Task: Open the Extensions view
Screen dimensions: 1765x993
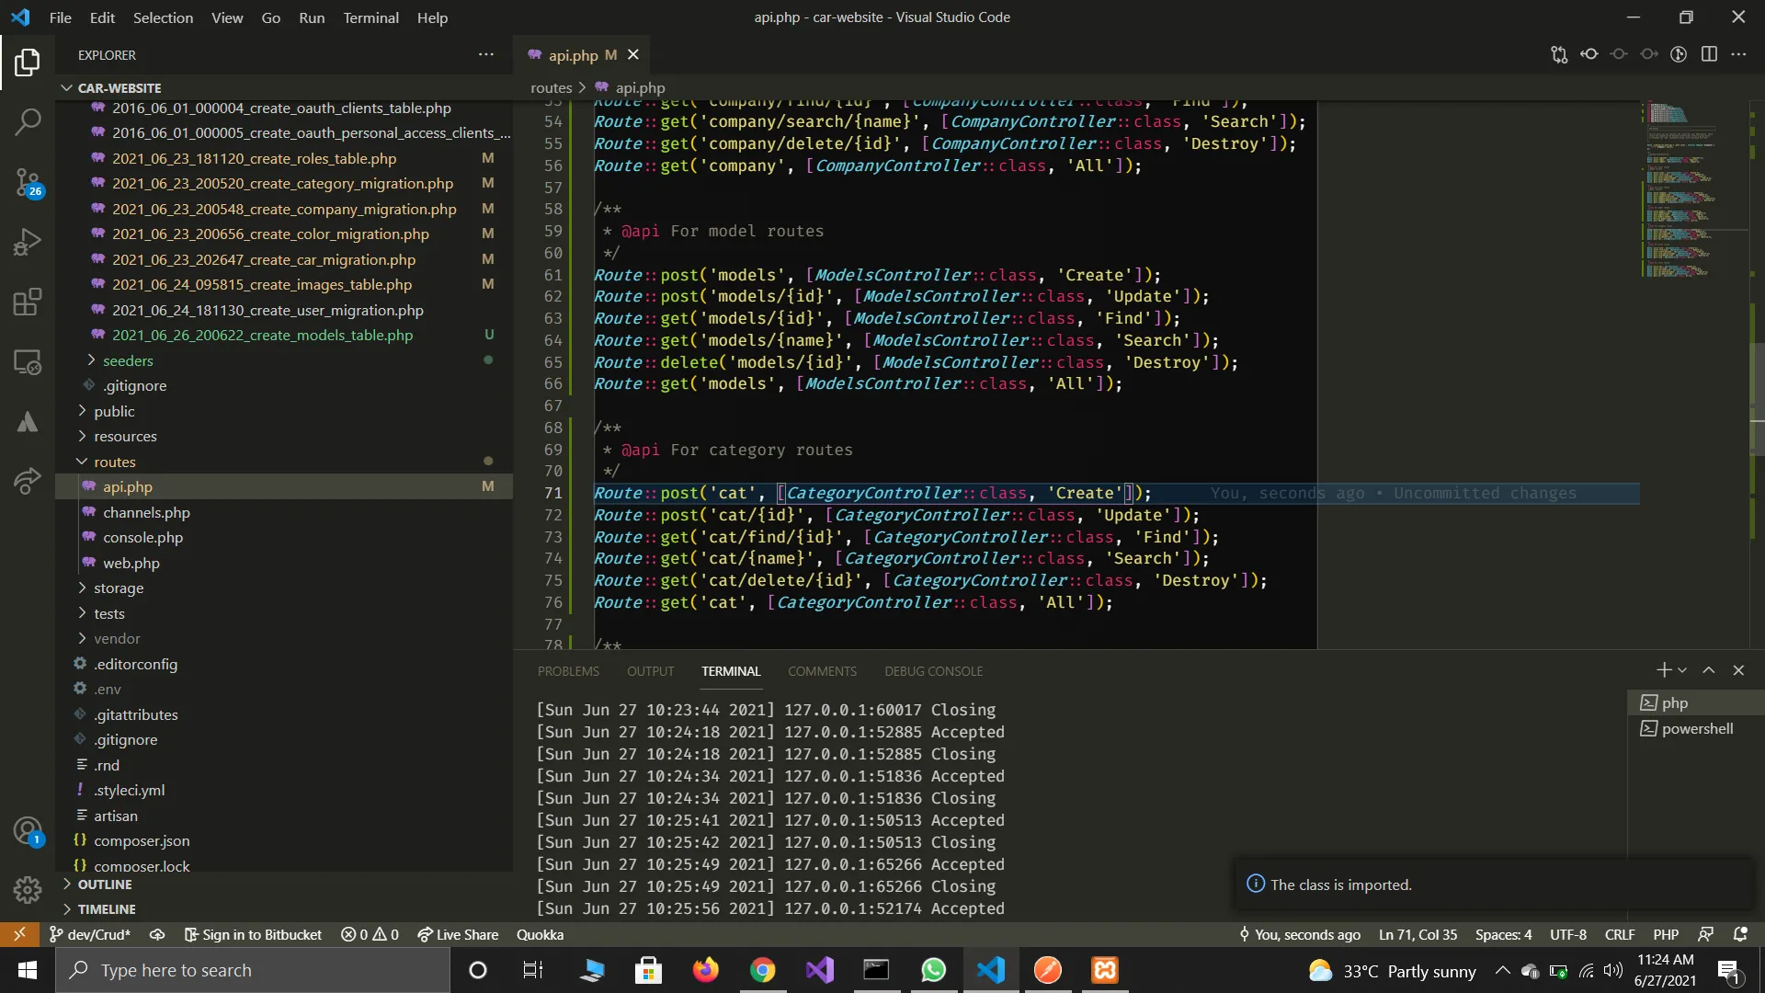Action: (28, 302)
